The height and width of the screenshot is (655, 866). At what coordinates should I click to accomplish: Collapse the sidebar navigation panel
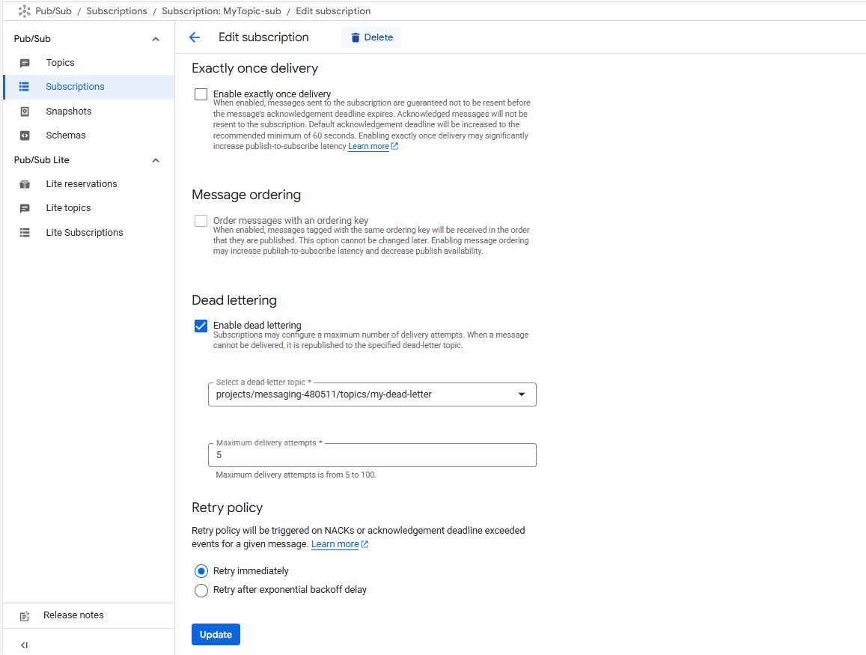[24, 645]
